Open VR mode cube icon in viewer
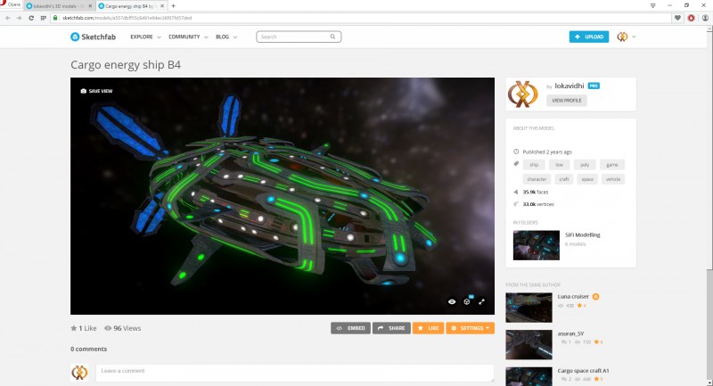Screen dimensions: 713x386 (x=467, y=301)
